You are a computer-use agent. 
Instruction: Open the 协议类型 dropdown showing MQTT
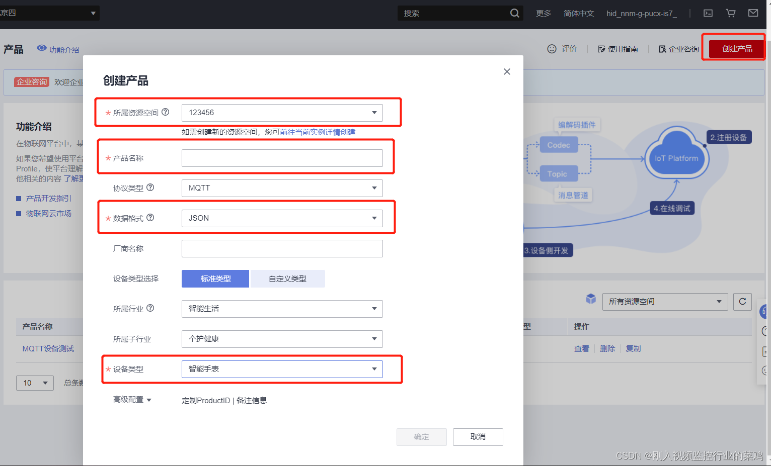pyautogui.click(x=282, y=188)
